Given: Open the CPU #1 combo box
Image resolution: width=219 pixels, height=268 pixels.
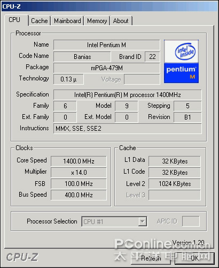Looking at the screenshot, I should pyautogui.click(x=114, y=222).
